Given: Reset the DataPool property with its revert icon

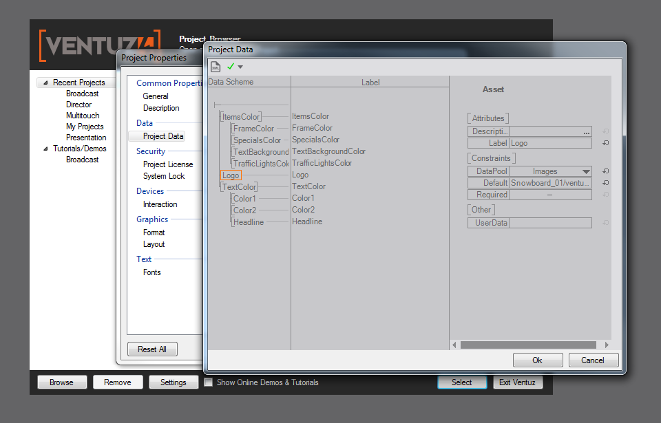Looking at the screenshot, I should pyautogui.click(x=605, y=171).
